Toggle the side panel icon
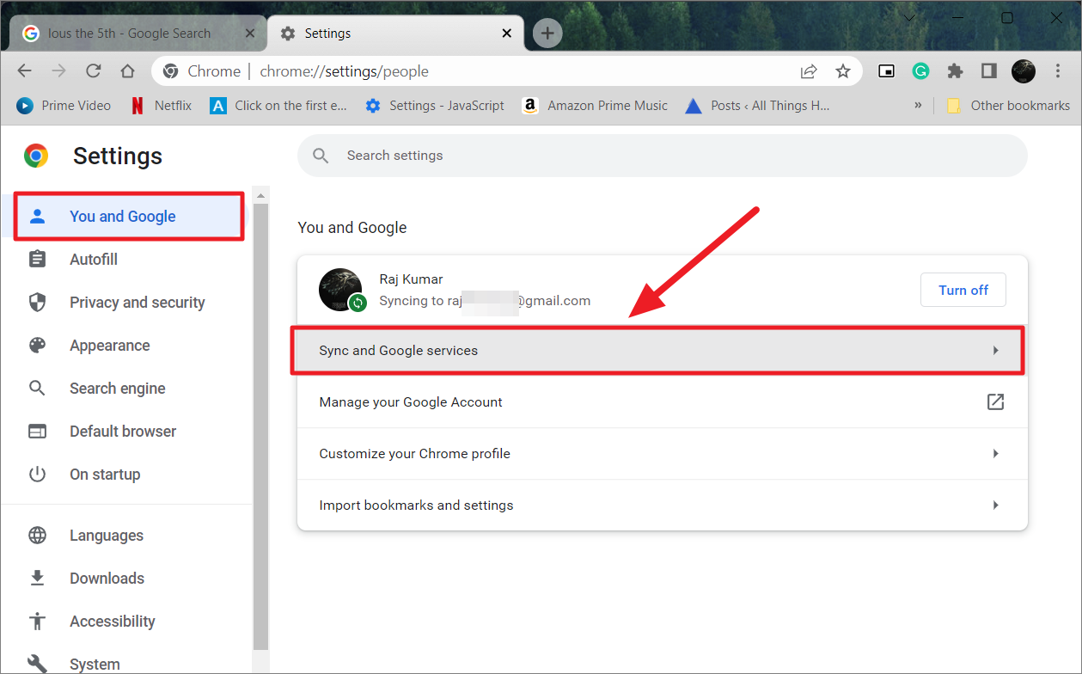Viewport: 1082px width, 674px height. click(989, 71)
